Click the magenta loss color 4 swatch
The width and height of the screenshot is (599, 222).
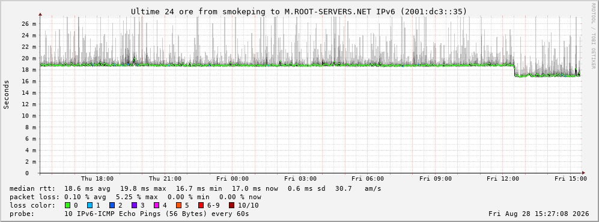point(156,205)
